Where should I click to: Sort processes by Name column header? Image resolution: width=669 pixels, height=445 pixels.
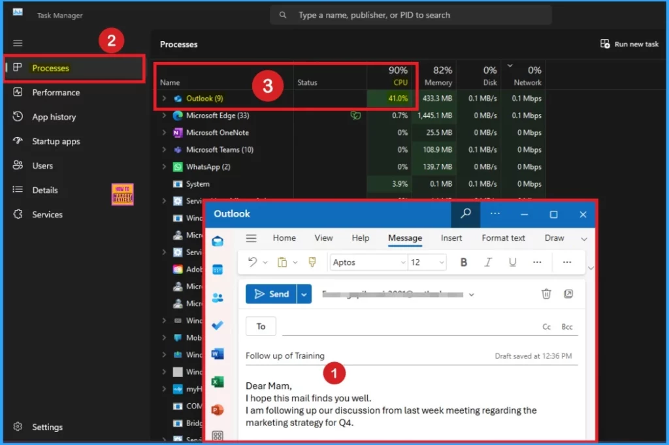(170, 82)
